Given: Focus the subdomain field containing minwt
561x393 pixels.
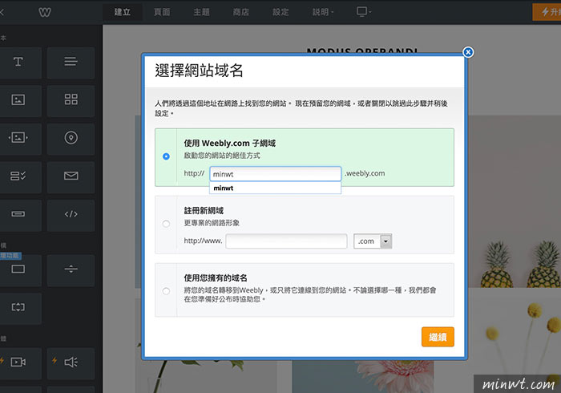Looking at the screenshot, I should click(275, 174).
